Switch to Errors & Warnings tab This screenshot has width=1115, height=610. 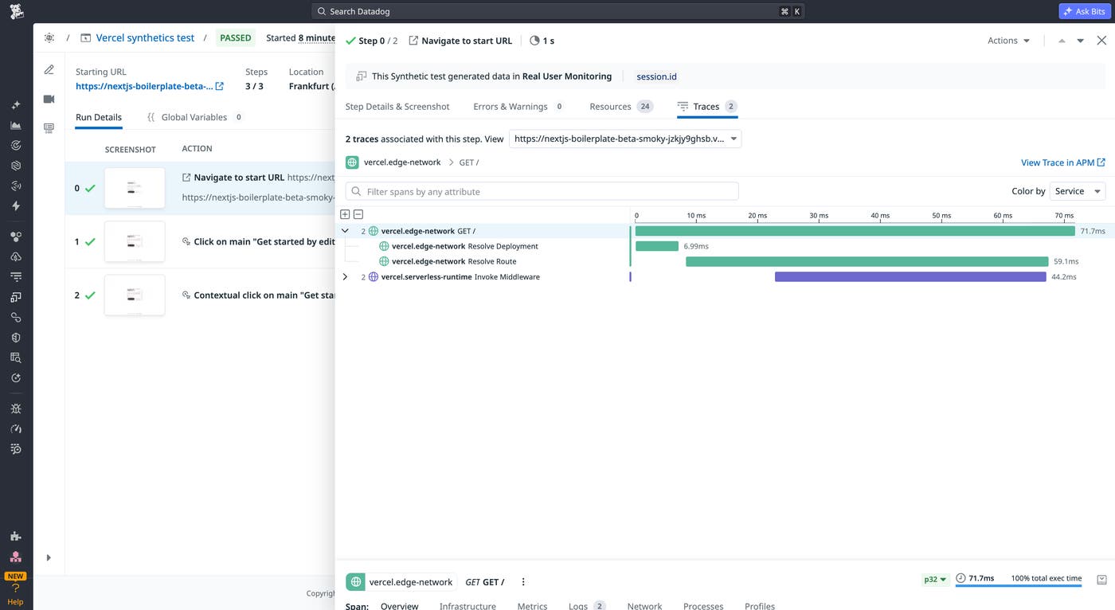pos(518,106)
